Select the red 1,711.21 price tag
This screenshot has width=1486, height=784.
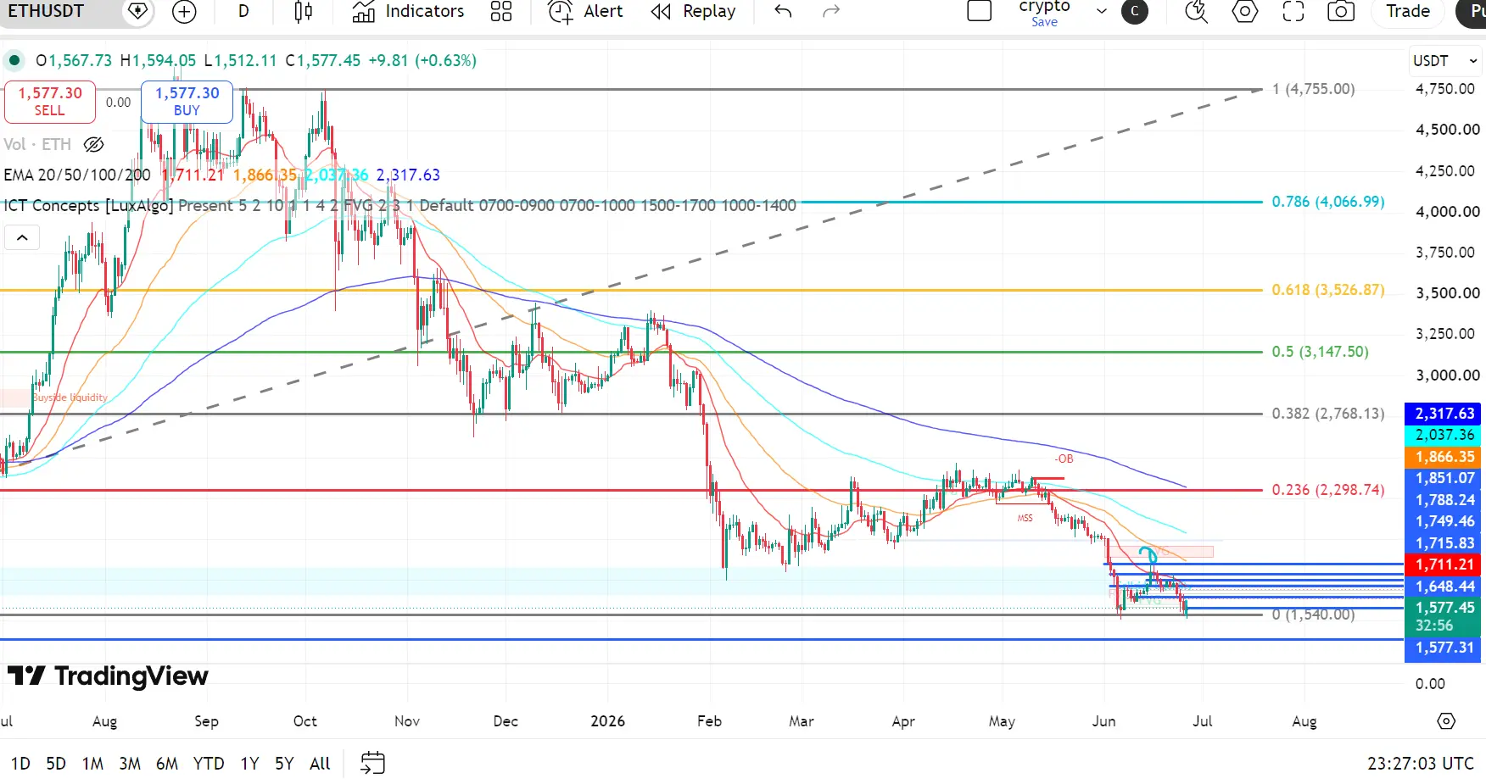click(x=1444, y=564)
